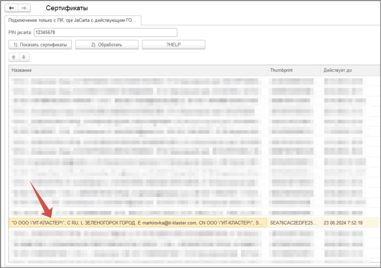This screenshot has height=268, width=381.
Task: Go back with the left arrow button
Action: (x=11, y=8)
